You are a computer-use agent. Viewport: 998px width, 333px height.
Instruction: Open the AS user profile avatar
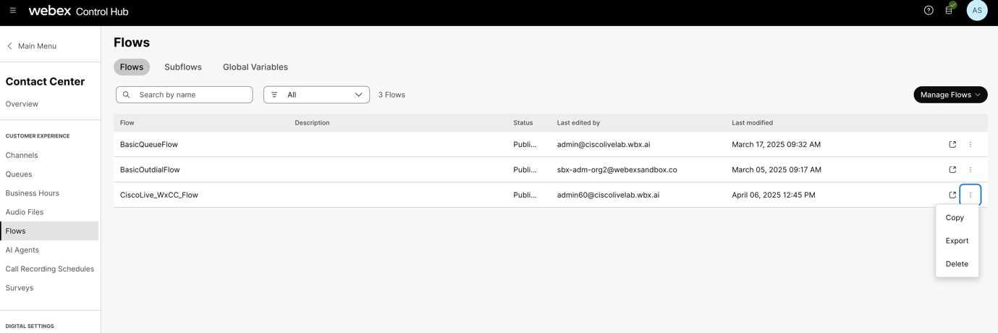pos(976,11)
